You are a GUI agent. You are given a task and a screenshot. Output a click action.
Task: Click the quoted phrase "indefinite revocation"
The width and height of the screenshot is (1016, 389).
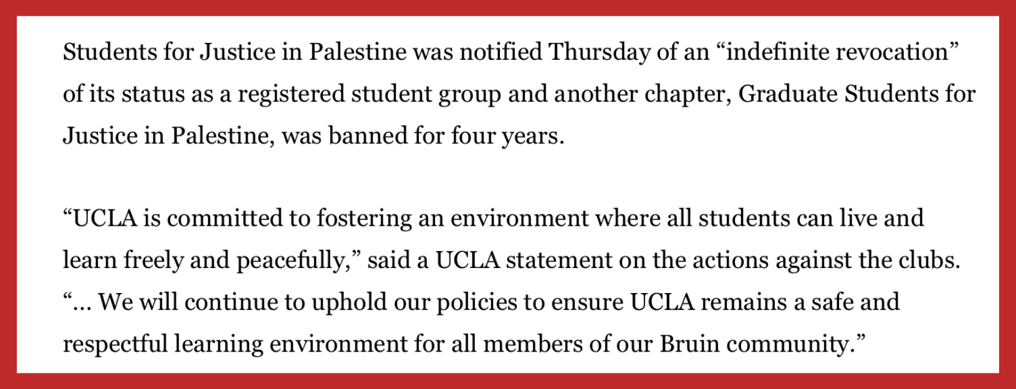coord(837,52)
